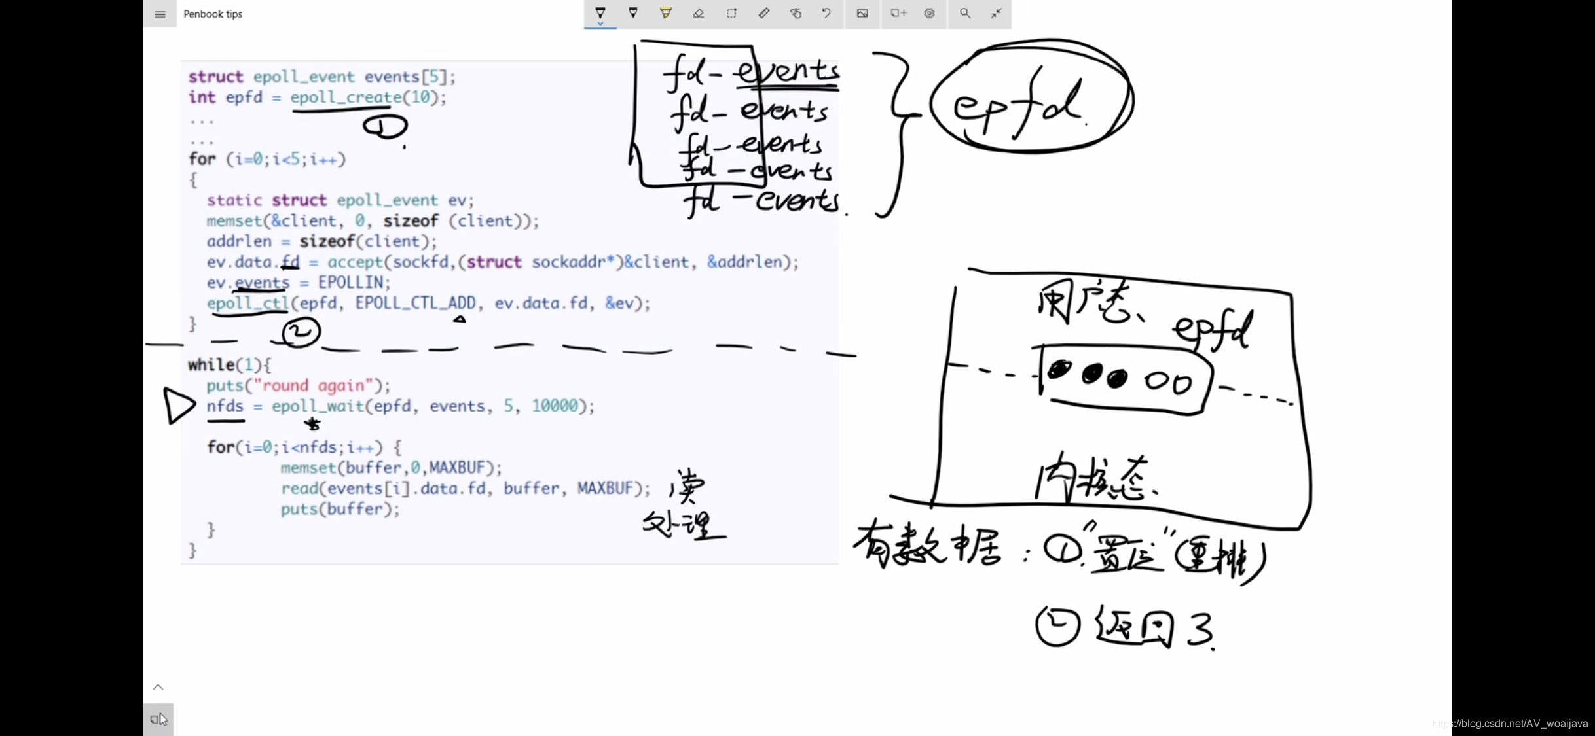This screenshot has height=736, width=1595.
Task: Undo the last stroke
Action: pos(826,13)
